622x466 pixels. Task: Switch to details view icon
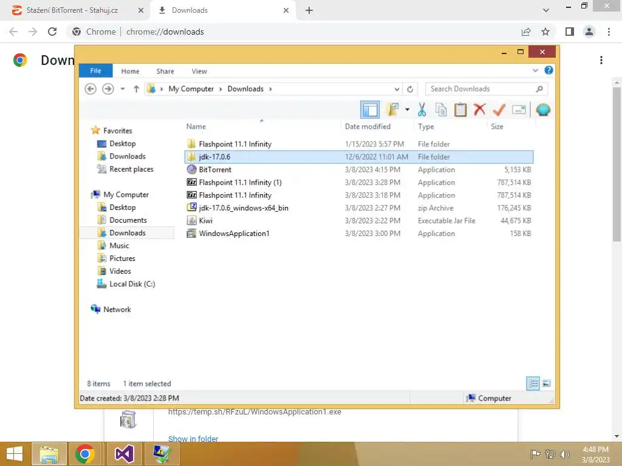click(x=533, y=383)
